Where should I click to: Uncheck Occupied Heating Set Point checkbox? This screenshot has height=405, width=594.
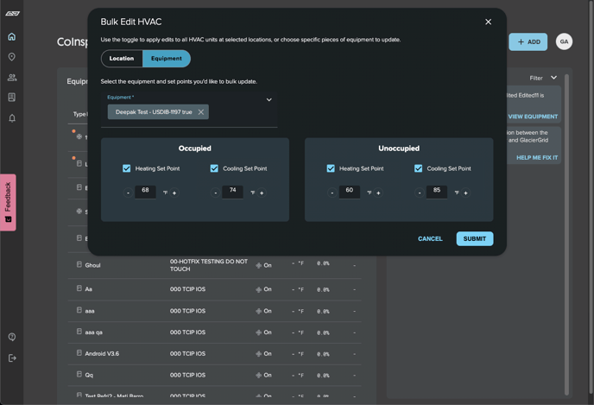pyautogui.click(x=127, y=168)
